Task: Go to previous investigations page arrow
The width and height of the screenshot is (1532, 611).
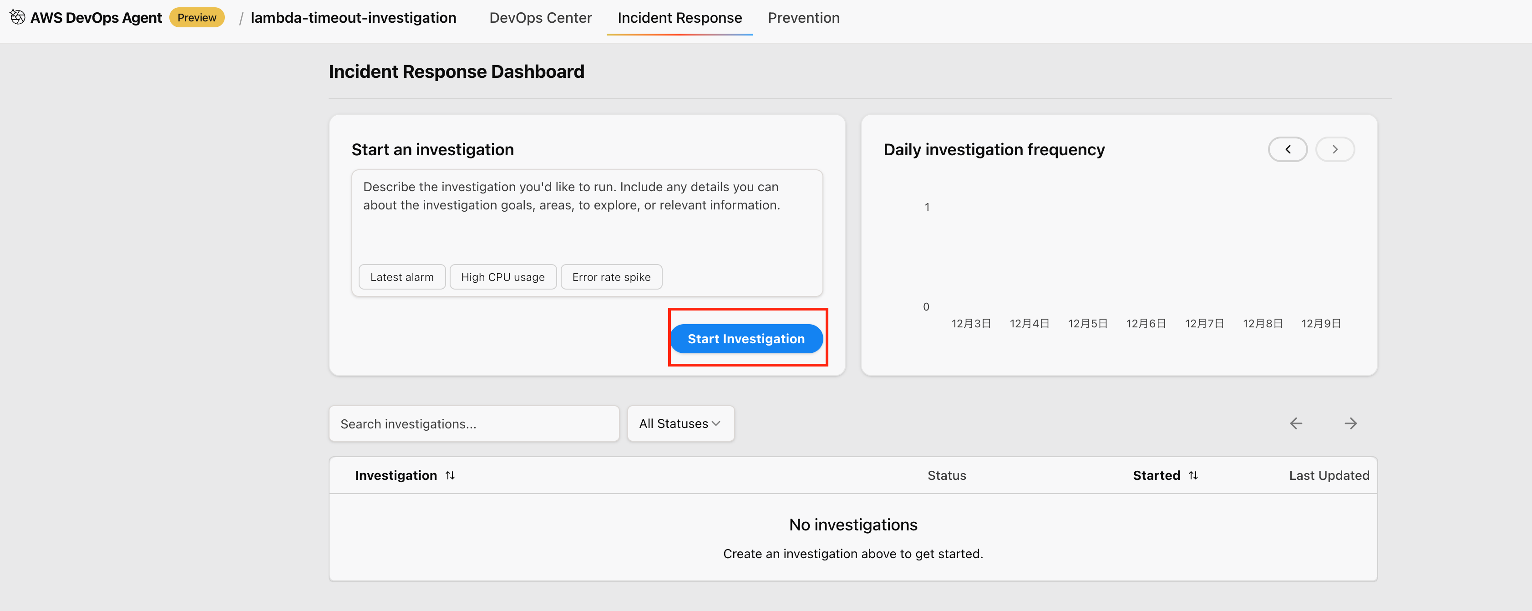Action: pyautogui.click(x=1296, y=423)
